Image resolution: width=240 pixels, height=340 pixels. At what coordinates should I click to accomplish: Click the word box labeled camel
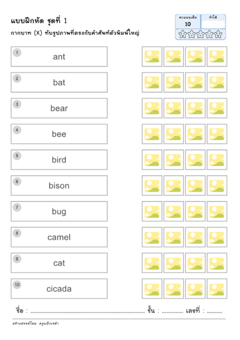[59, 237]
